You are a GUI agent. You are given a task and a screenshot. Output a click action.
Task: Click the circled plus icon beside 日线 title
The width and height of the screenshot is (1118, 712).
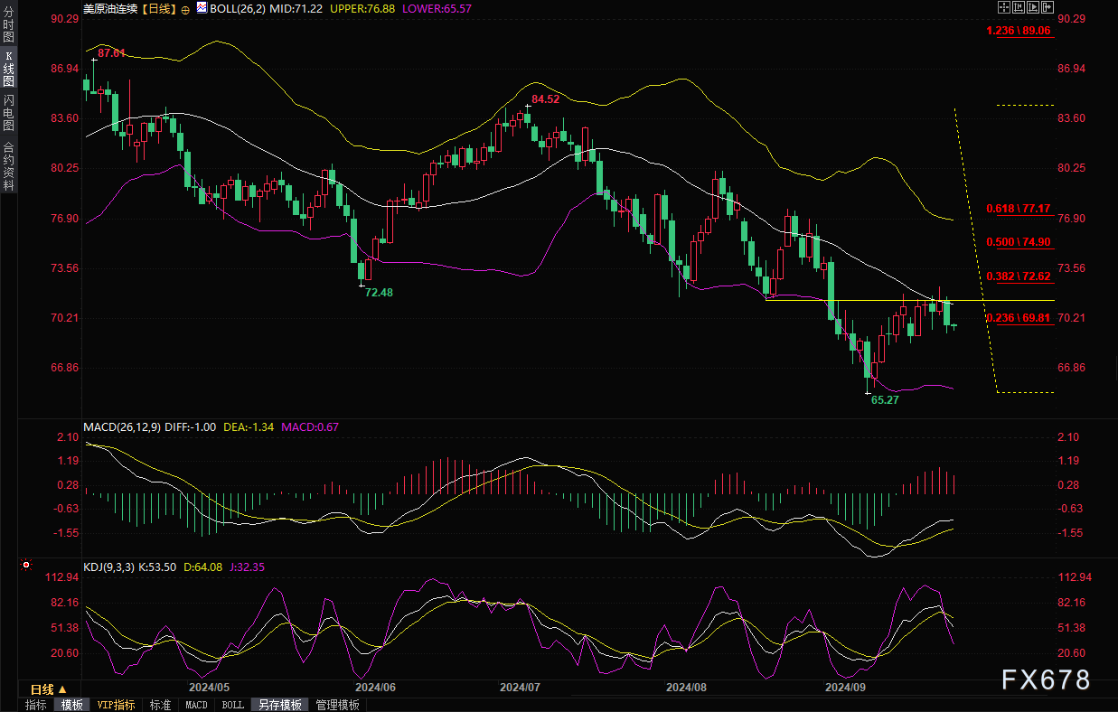coord(185,8)
